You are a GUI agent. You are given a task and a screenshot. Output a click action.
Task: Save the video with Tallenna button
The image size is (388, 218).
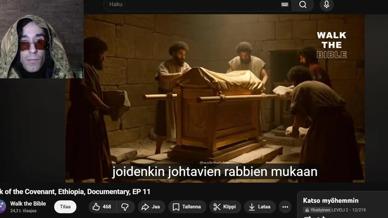point(187,207)
